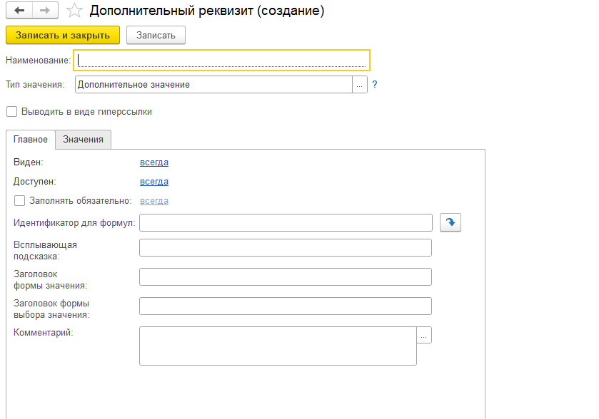Focus Заголовок формы значения field

(x=286, y=276)
